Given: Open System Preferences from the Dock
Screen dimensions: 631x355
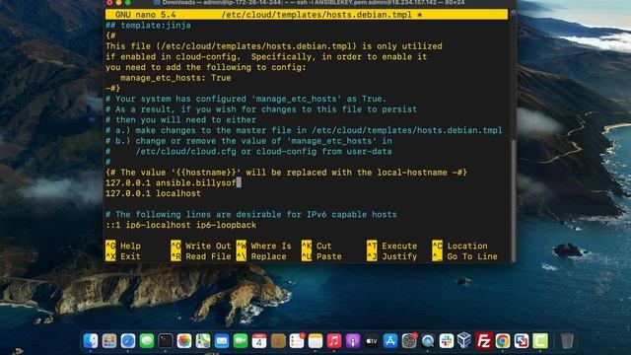Looking at the screenshot, I should [409, 341].
